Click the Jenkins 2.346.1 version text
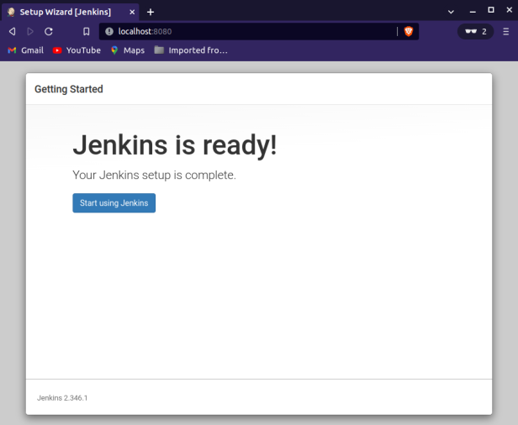This screenshot has height=425, width=518. pos(62,398)
